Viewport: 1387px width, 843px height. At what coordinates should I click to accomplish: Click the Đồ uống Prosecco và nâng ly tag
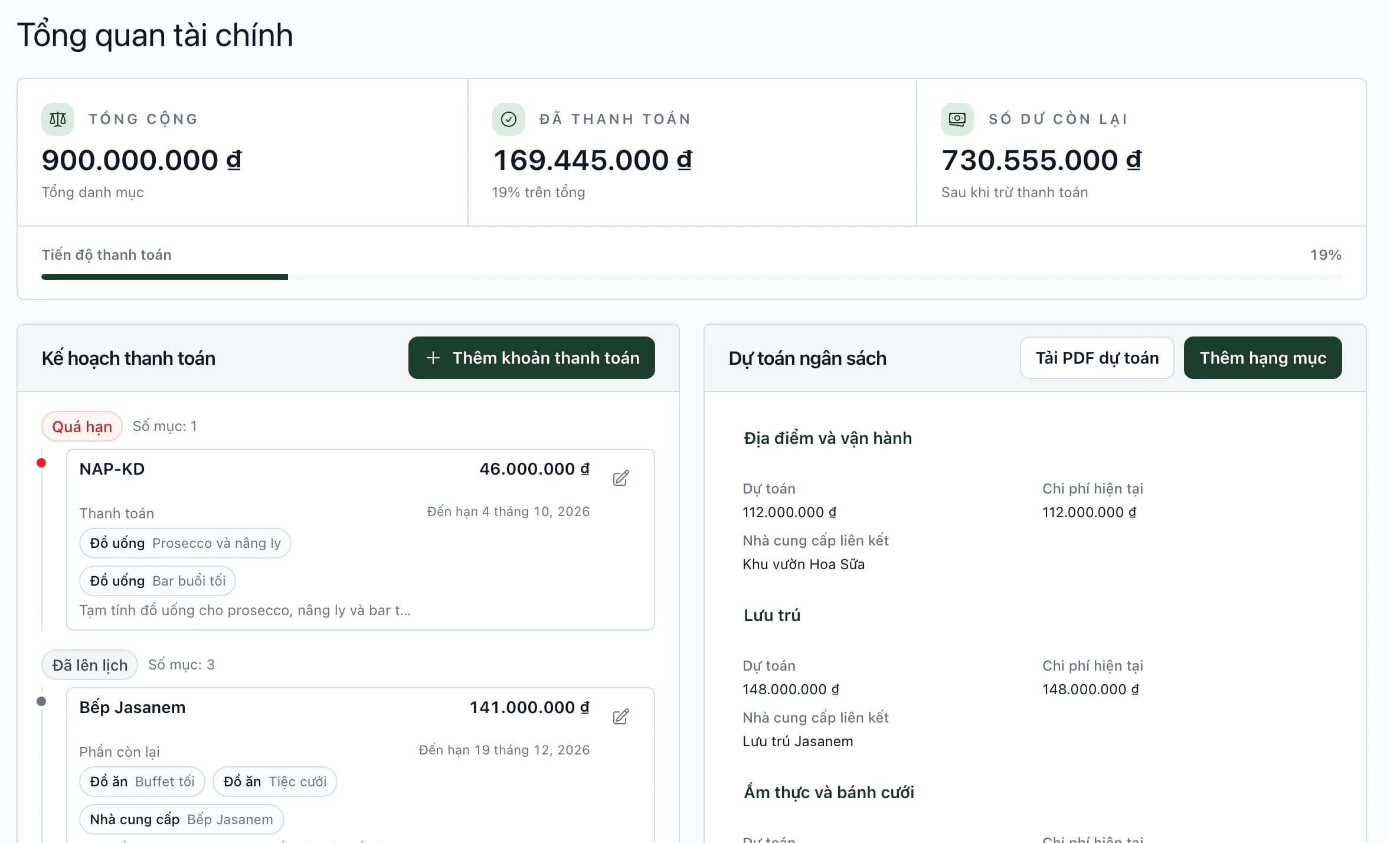coord(185,543)
